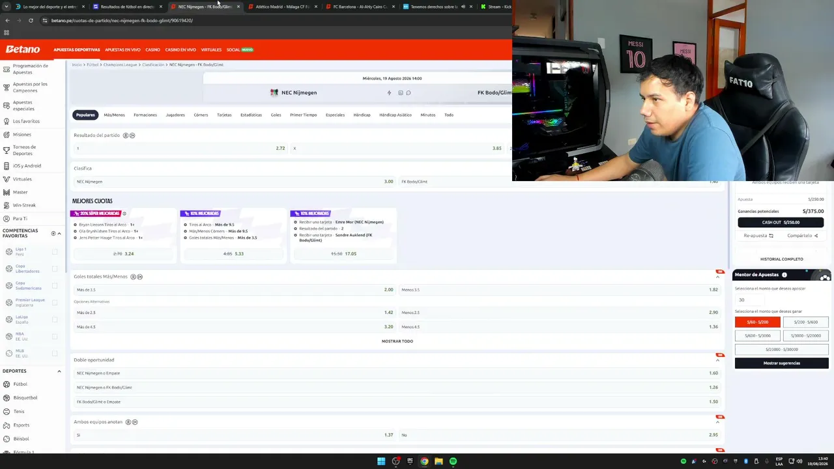Collapse the Ambos equipos anotan market
This screenshot has width=834, height=469.
(717, 422)
